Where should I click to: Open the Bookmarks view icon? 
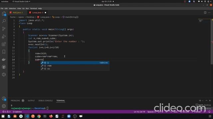coord(4,52)
